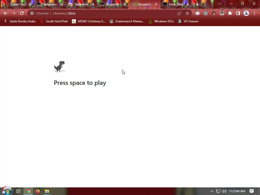Go back using the browser back arrow
Screen dimensions: 260x195
coord(6,13)
